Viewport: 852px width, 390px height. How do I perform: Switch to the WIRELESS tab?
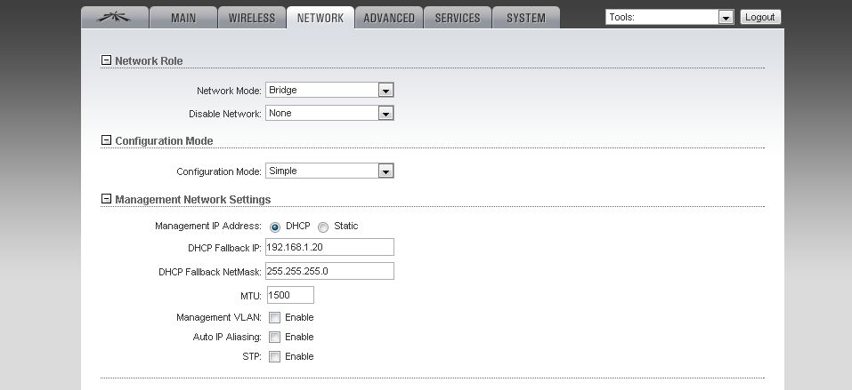click(252, 18)
